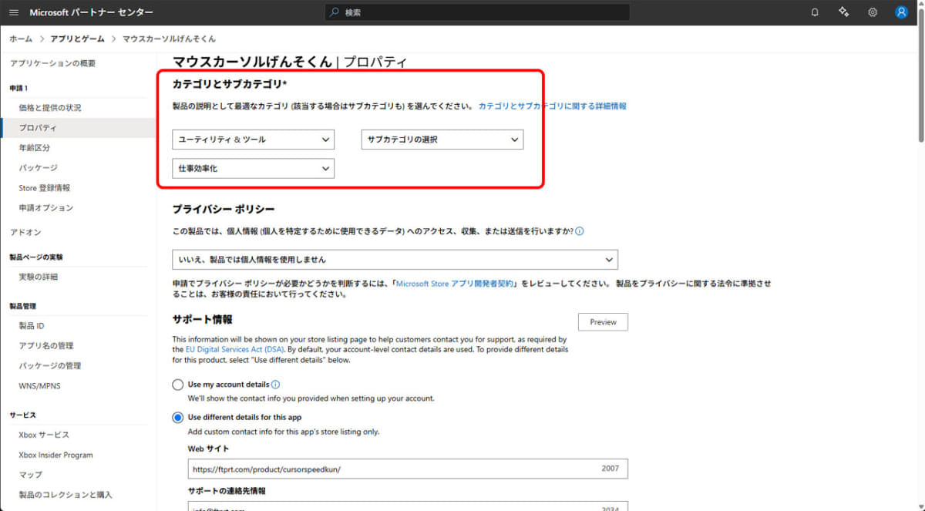Image resolution: width=925 pixels, height=511 pixels.
Task: Click the search magnifier icon
Action: [334, 12]
